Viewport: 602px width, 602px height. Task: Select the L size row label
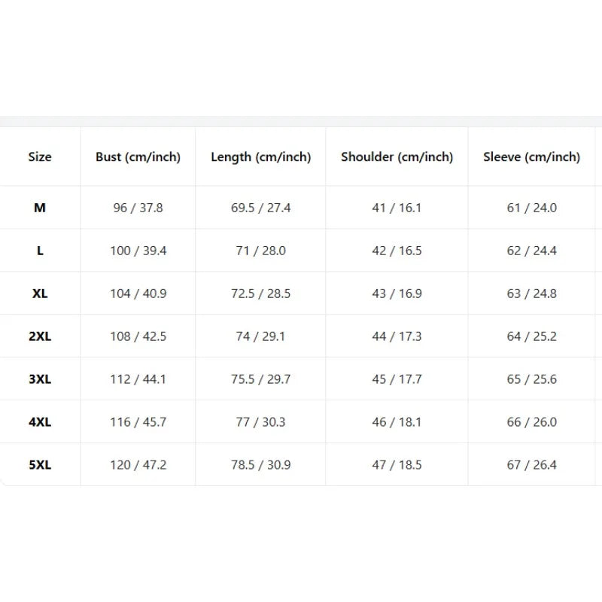pyautogui.click(x=40, y=251)
